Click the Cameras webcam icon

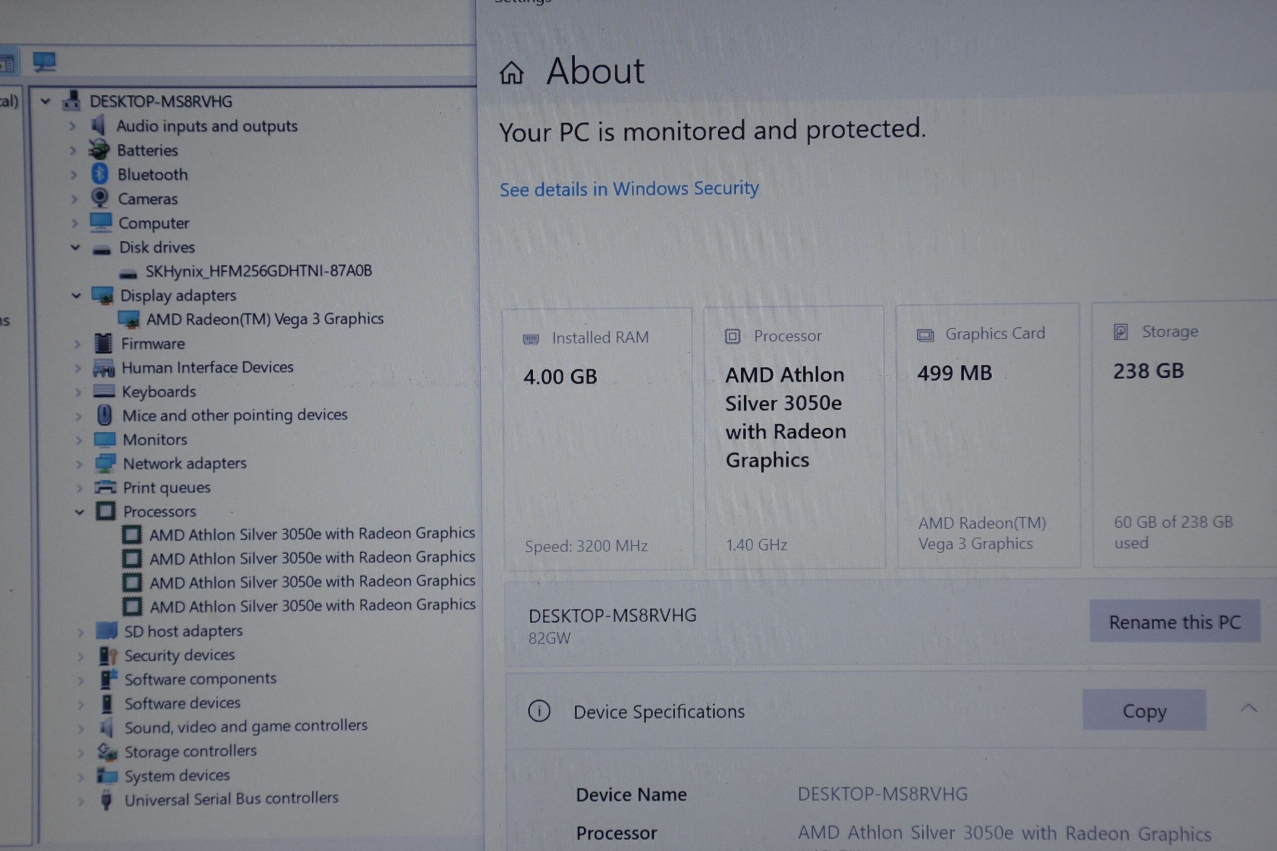100,198
